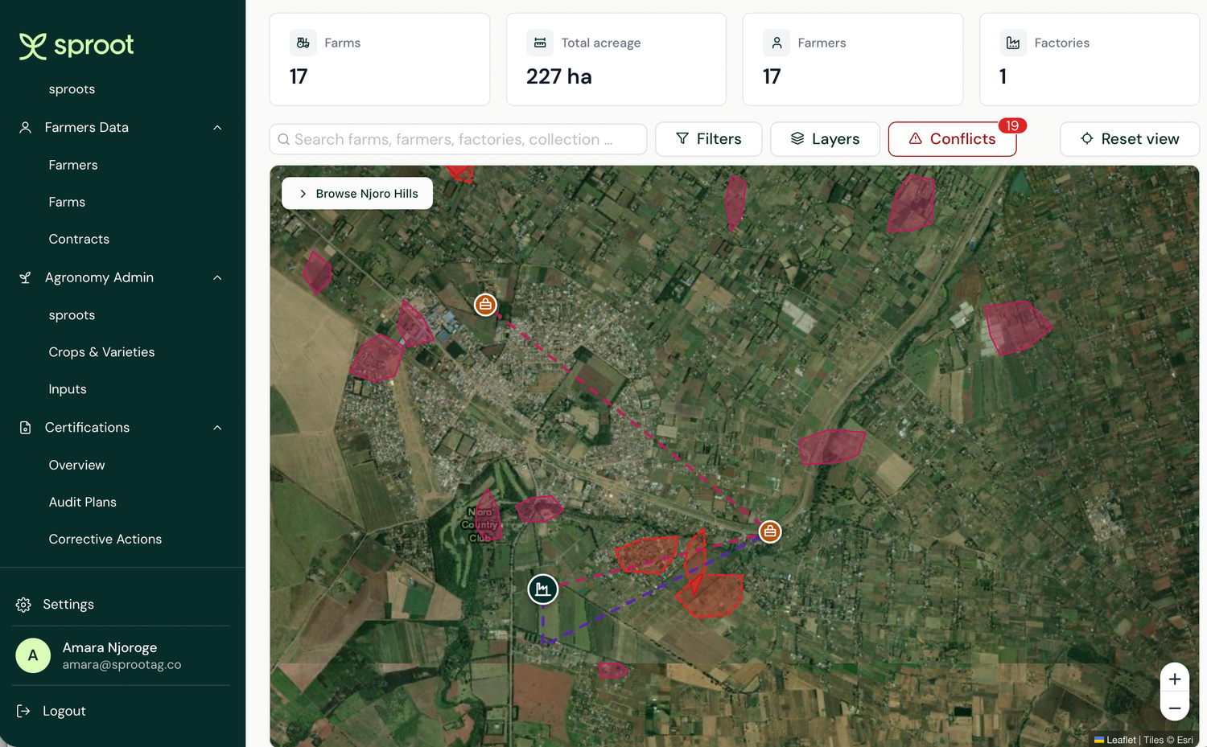Collapse the Farmers Data section chevron

pos(217,128)
